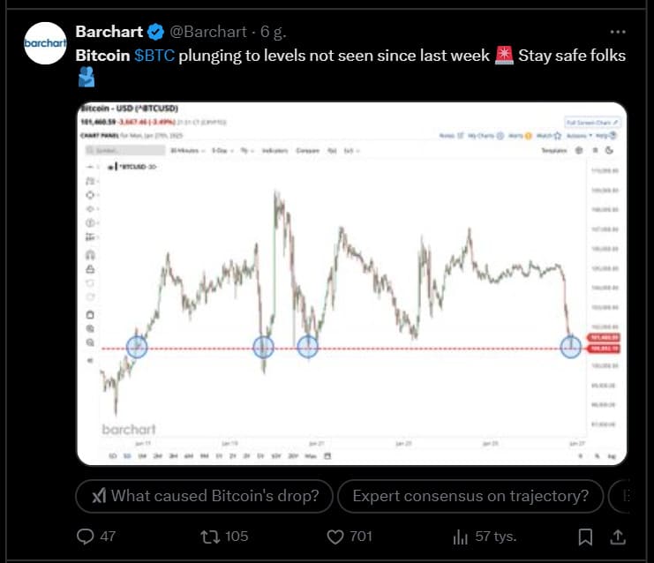654x563 pixels.
Task: Open the @Barchart handle link
Action: 208,32
